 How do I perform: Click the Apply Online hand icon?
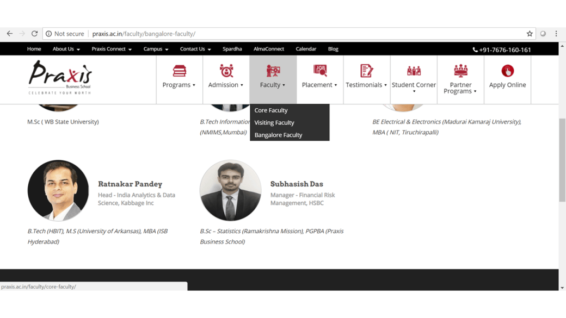tap(508, 71)
